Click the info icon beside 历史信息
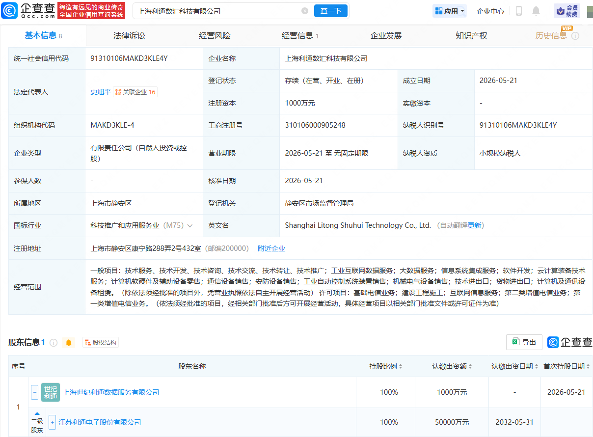The height and width of the screenshot is (437, 593). click(x=575, y=36)
